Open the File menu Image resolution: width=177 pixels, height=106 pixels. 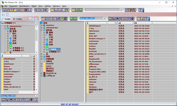pos(6,6)
